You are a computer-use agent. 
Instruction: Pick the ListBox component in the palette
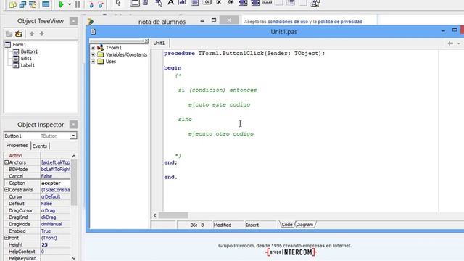pyautogui.click(x=243, y=3)
